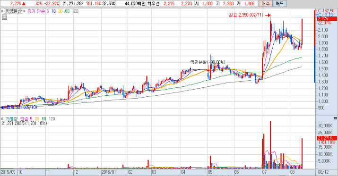Close the volume panel with x icon
The image size is (338, 176).
point(336,118)
